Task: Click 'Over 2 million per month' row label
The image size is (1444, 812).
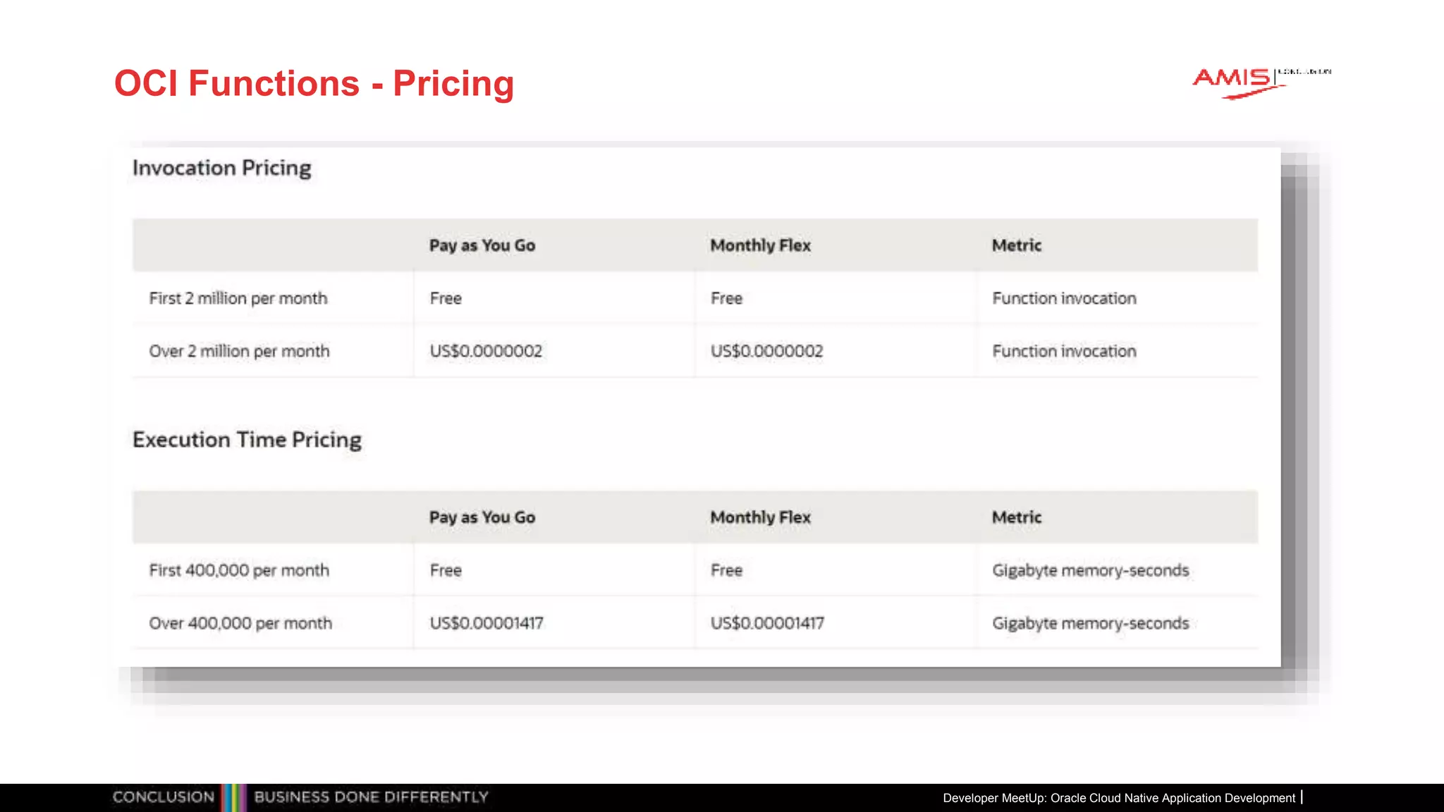Action: tap(239, 351)
